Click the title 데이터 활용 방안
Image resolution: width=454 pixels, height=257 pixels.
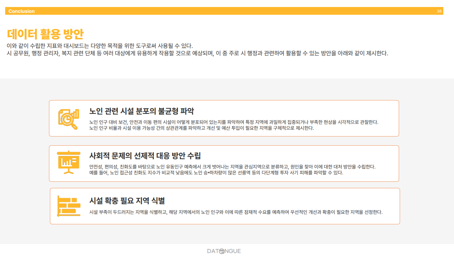[45, 34]
